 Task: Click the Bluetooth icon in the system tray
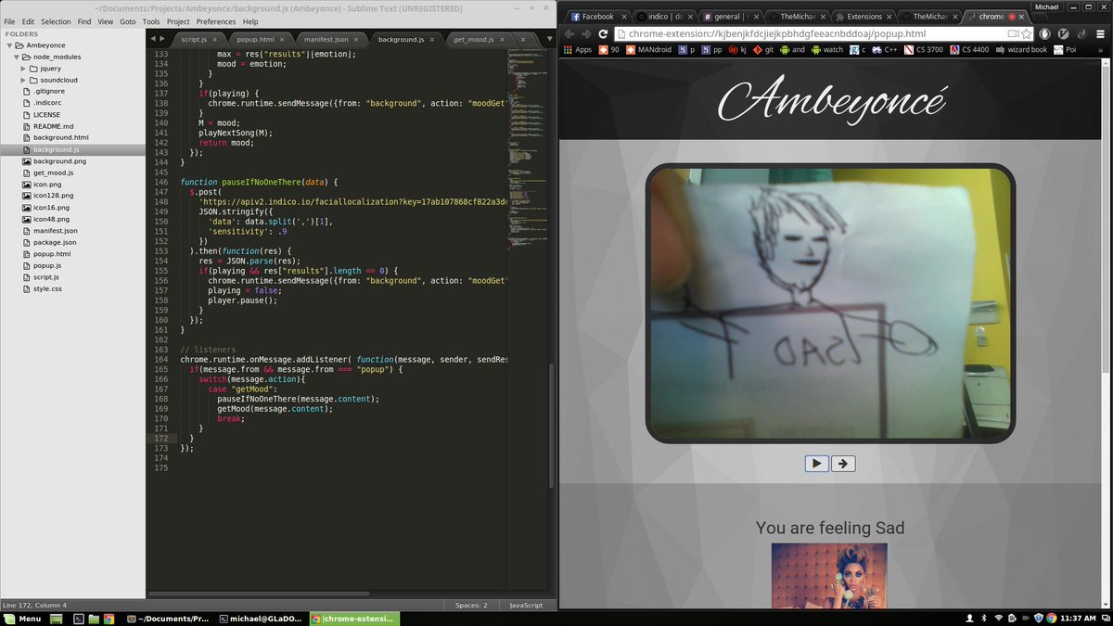pos(984,619)
